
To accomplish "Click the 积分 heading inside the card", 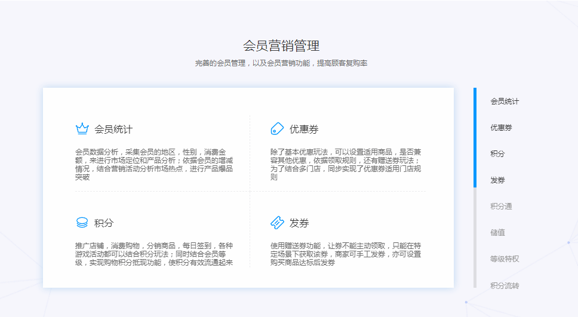I will (x=104, y=223).
